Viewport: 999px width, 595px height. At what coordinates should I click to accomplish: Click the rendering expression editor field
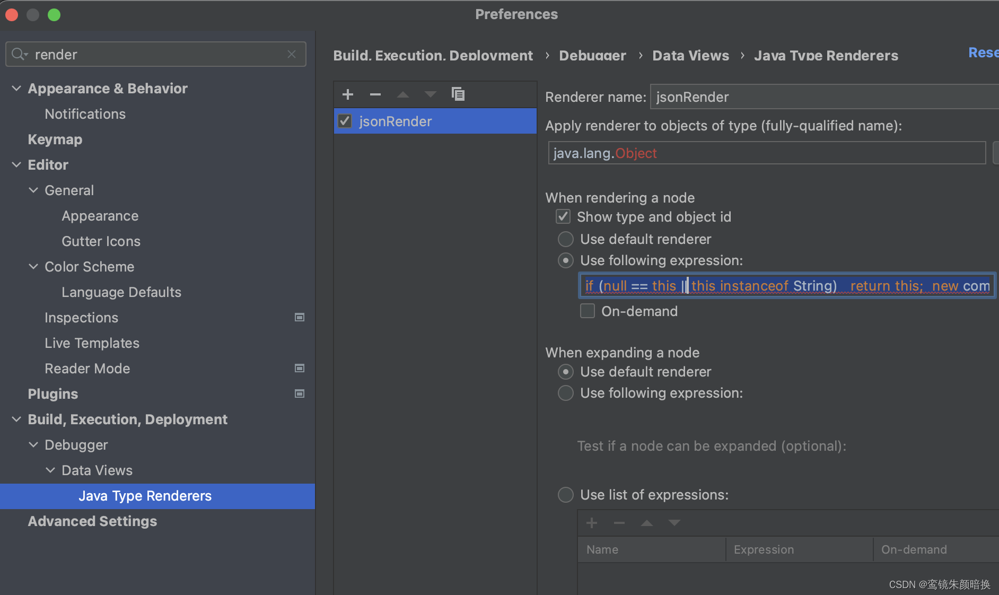(x=787, y=285)
